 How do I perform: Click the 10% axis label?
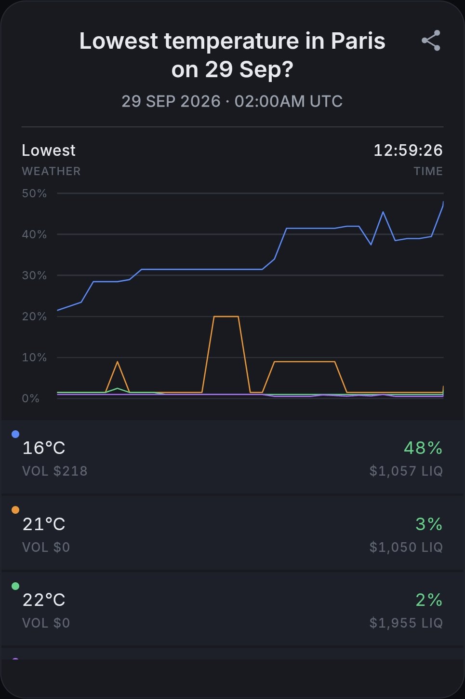coord(34,357)
